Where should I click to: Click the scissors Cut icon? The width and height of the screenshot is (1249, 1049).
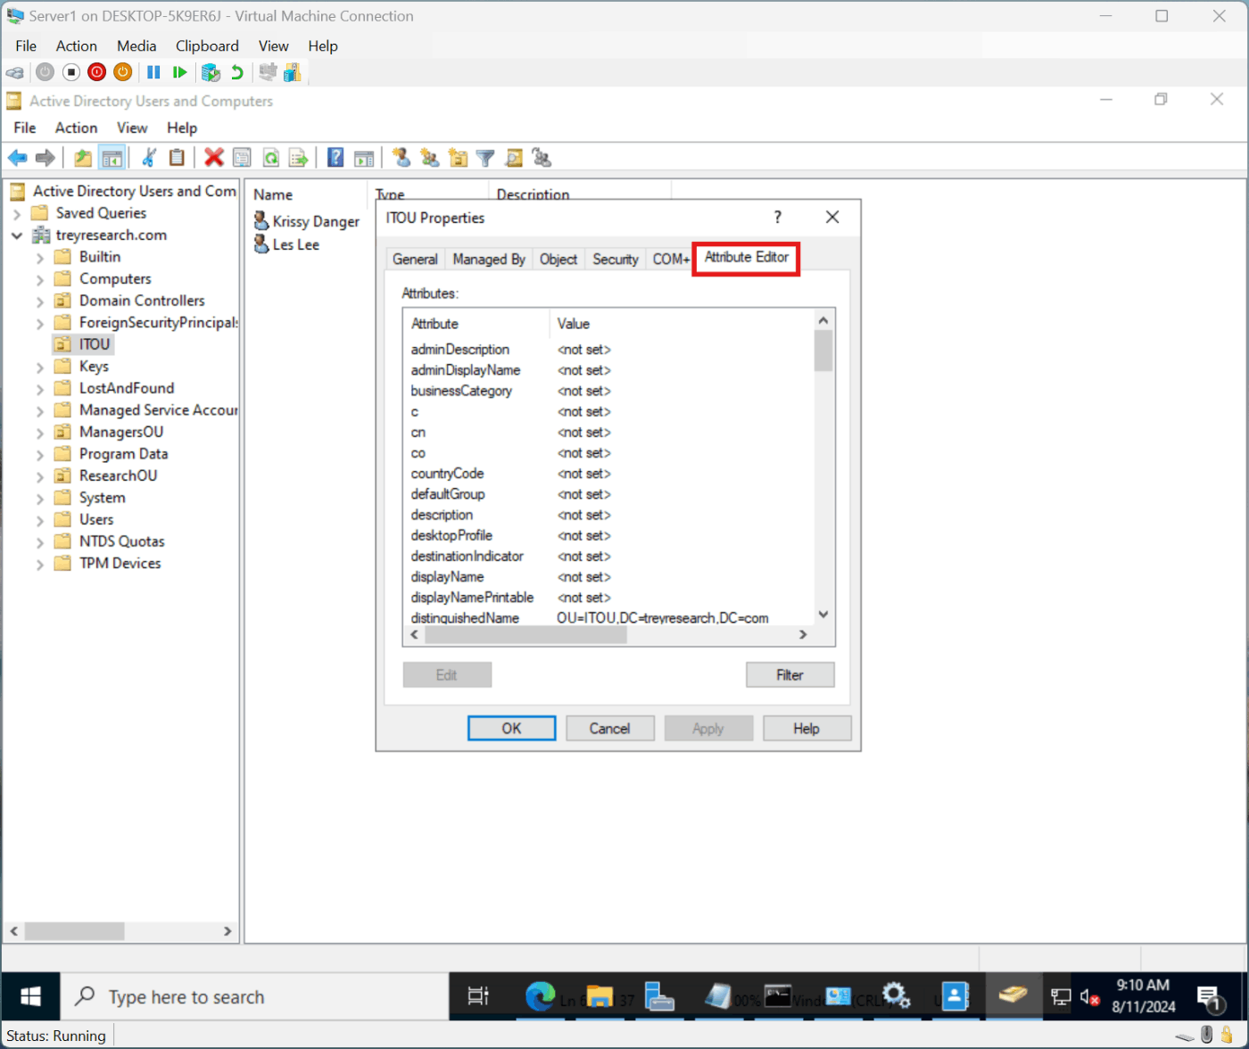coord(149,158)
